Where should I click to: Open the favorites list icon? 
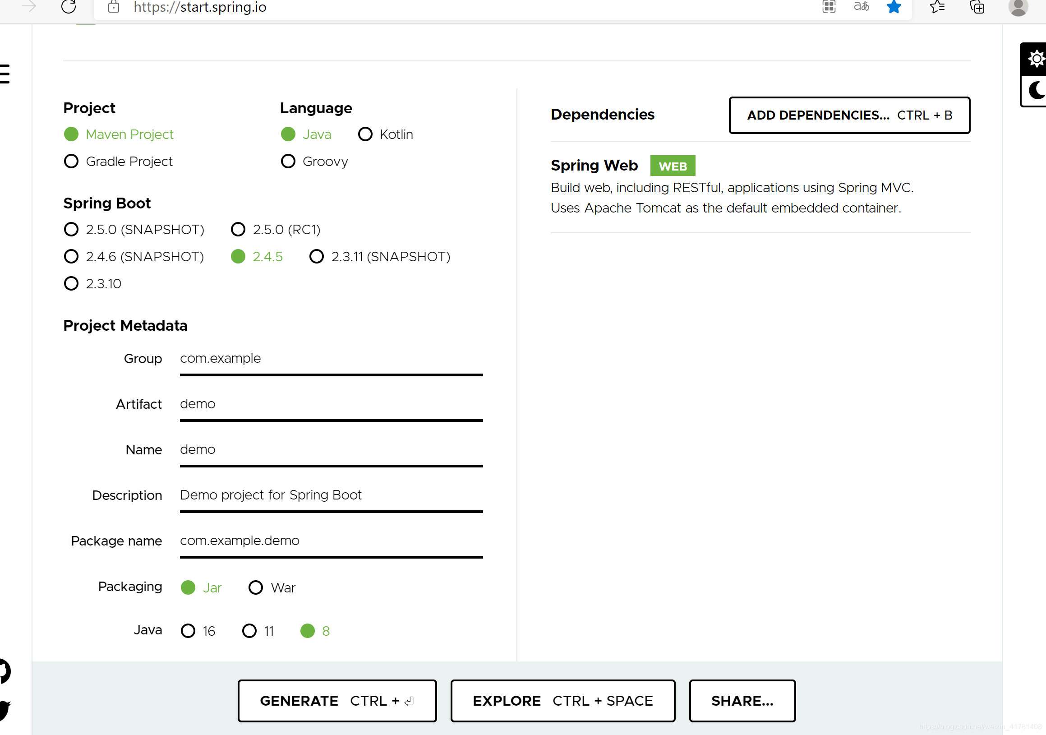click(937, 6)
